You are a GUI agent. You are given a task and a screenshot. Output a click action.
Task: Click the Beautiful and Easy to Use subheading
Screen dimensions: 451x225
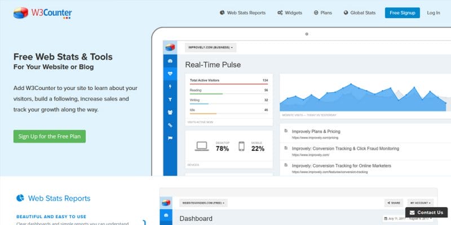tap(51, 217)
